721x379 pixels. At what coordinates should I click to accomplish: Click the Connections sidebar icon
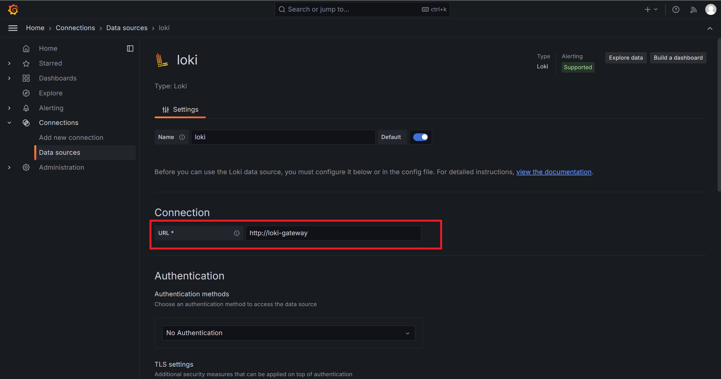26,123
